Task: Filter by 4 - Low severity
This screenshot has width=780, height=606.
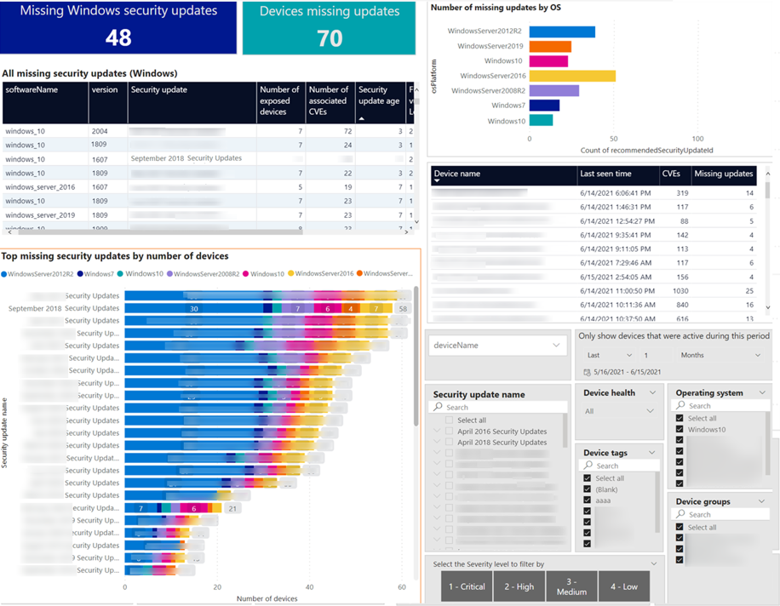Action: point(624,586)
